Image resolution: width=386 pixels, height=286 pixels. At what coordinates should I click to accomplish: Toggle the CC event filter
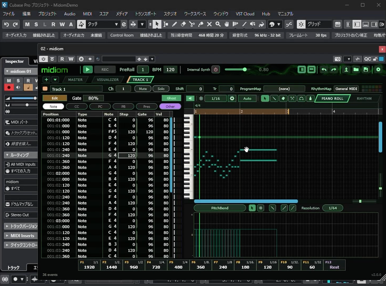77,107
